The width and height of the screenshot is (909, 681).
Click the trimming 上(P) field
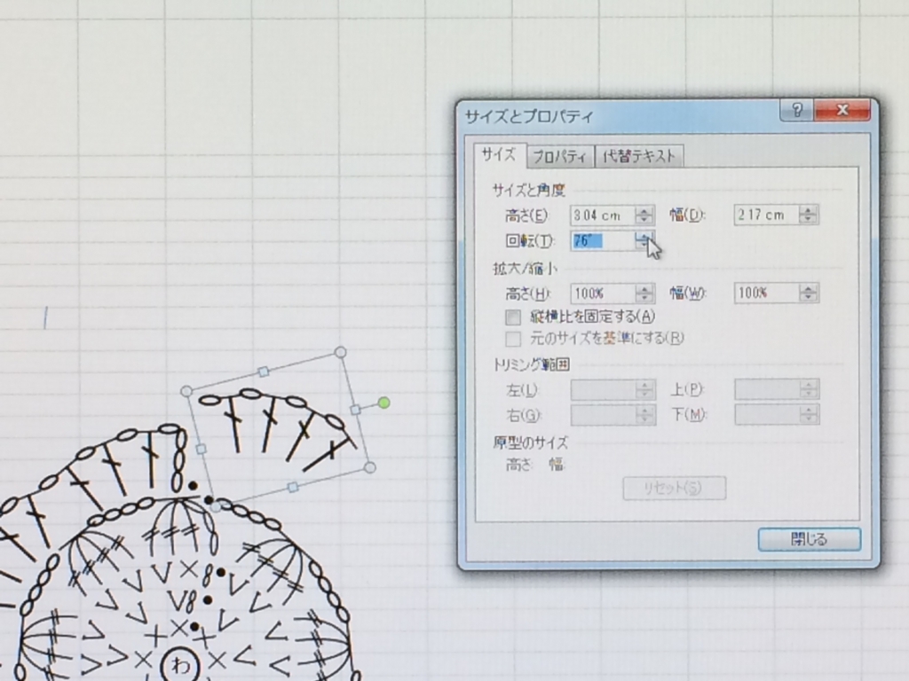766,389
